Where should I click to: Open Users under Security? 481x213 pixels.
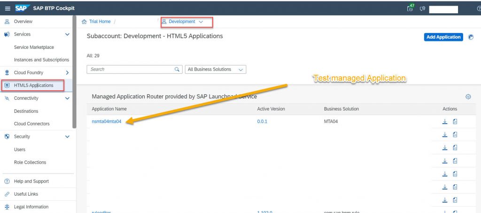click(x=20, y=150)
